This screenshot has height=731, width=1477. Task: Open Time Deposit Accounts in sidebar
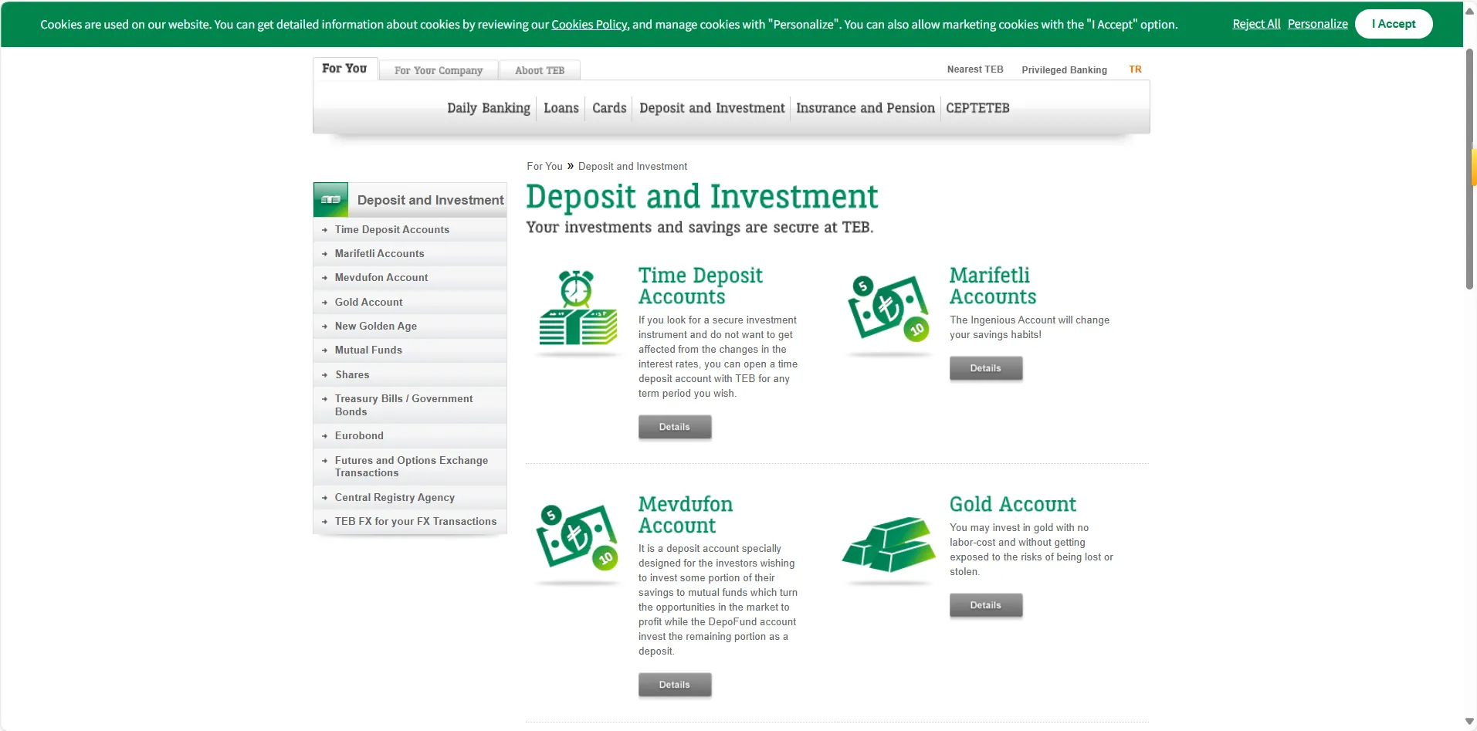click(x=410, y=229)
